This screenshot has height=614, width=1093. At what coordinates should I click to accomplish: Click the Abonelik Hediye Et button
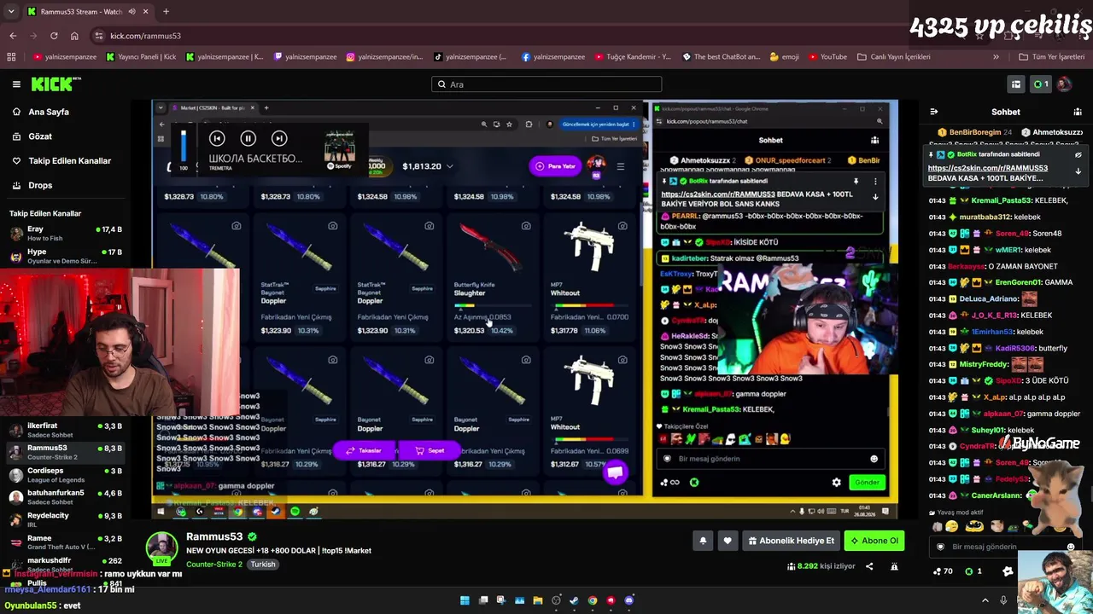point(791,541)
